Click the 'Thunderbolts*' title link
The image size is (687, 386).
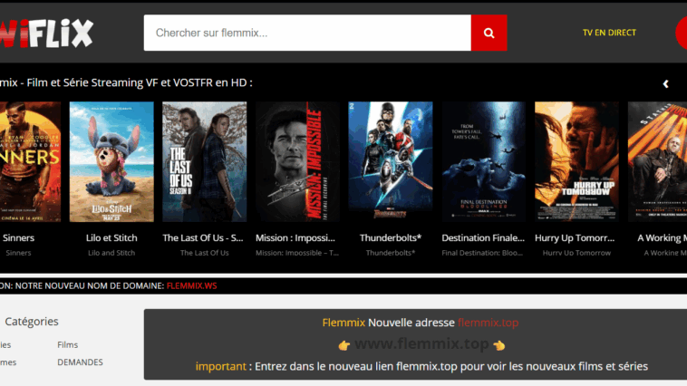point(391,238)
